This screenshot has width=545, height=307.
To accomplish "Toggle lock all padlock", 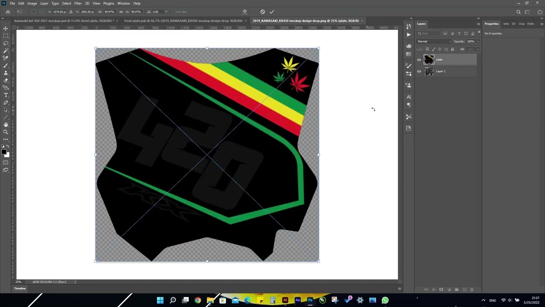I will tap(452, 49).
